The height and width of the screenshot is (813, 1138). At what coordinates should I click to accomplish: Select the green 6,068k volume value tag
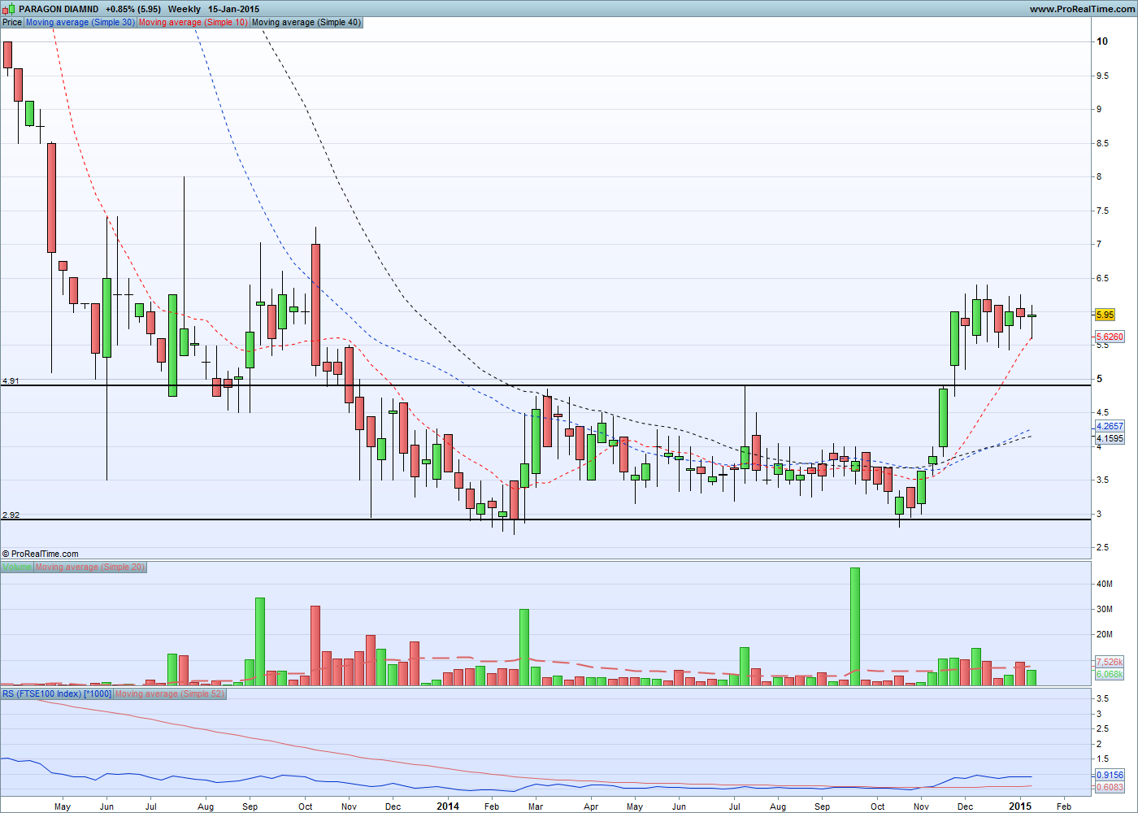click(1110, 674)
